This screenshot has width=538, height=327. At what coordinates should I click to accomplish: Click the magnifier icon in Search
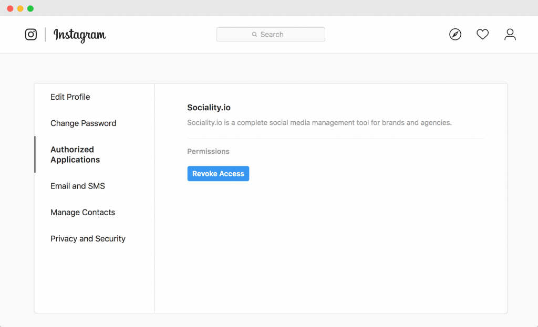pos(255,34)
